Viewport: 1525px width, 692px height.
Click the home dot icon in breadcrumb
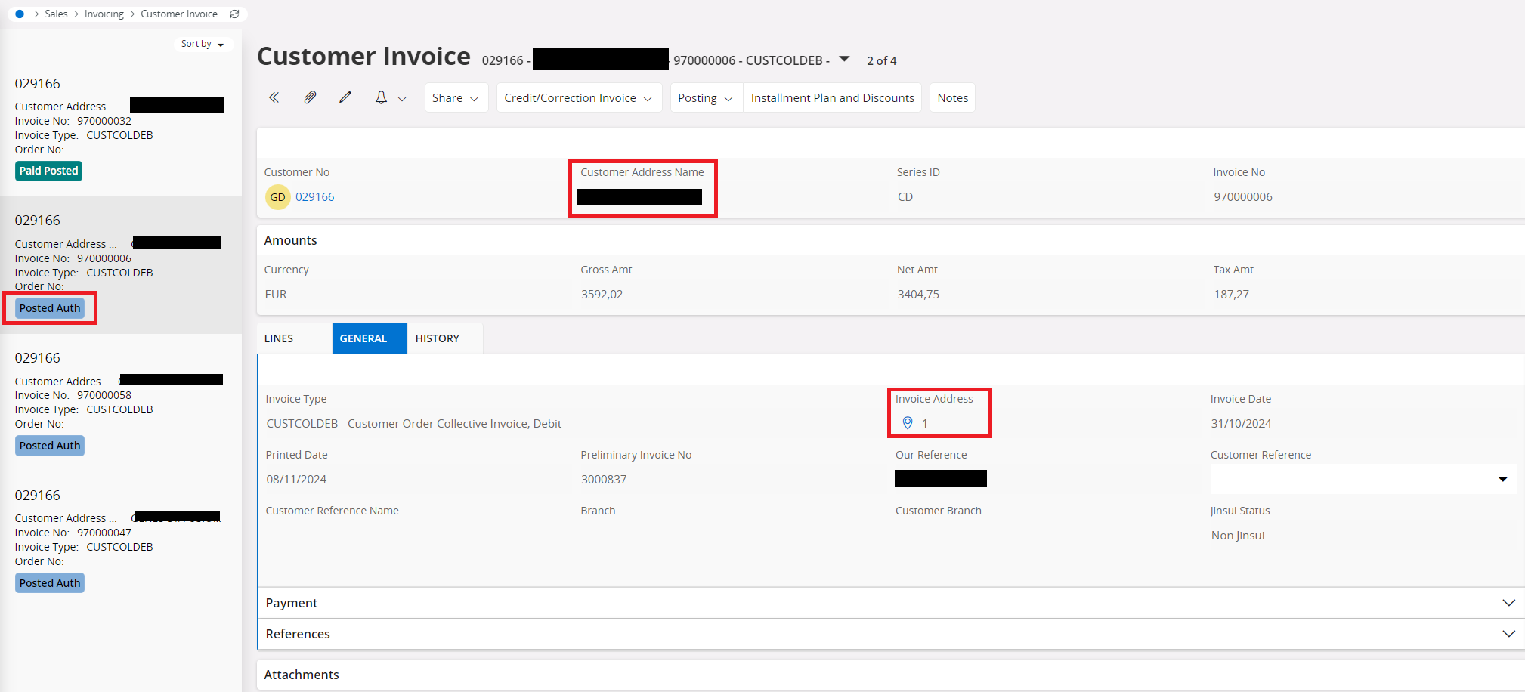click(x=20, y=14)
